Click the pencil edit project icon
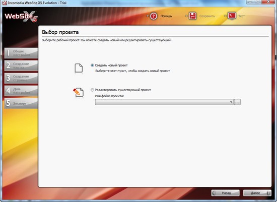This screenshot has height=202, width=277. pos(78,92)
